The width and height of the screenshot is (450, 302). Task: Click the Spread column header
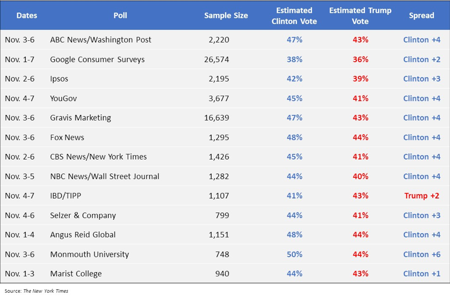pos(421,16)
